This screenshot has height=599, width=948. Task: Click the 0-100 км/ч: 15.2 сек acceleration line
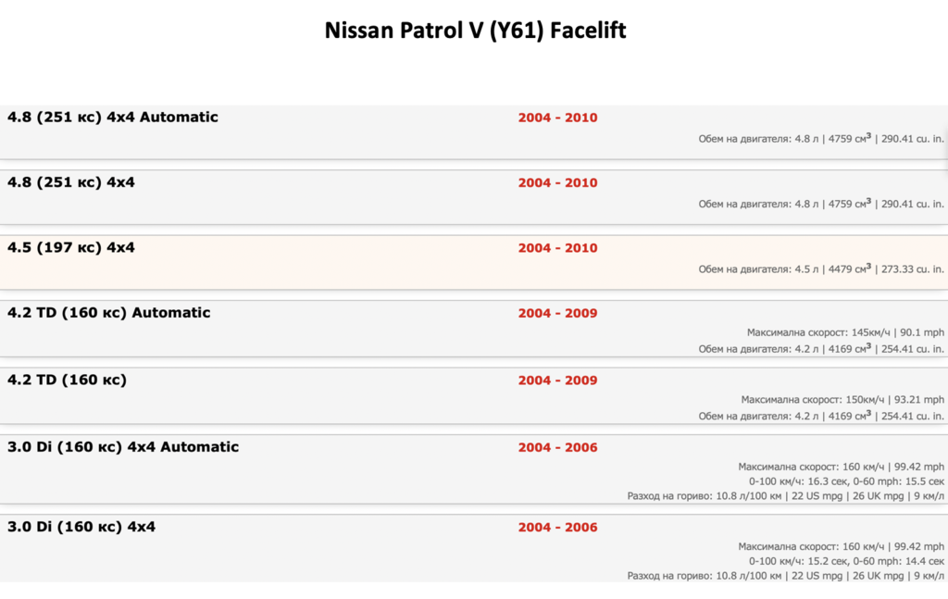click(846, 561)
